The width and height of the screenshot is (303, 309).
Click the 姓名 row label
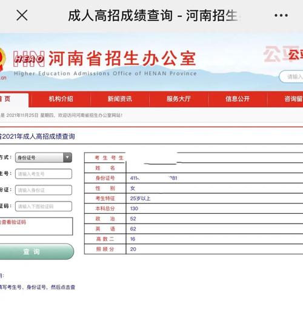tap(105, 168)
